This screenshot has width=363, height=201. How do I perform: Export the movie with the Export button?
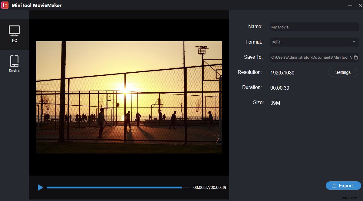pyautogui.click(x=343, y=186)
